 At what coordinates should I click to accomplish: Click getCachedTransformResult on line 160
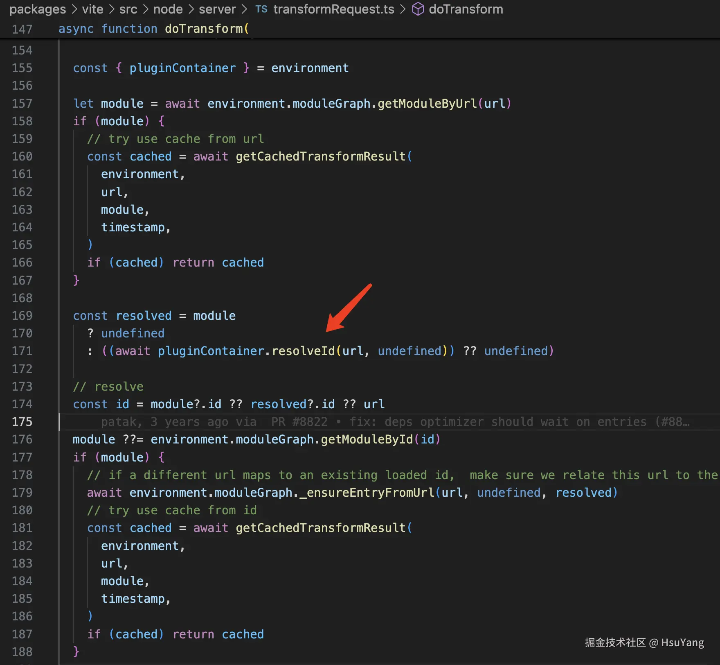(x=321, y=156)
